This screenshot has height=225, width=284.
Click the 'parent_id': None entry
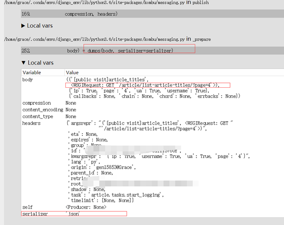[x=91, y=173]
